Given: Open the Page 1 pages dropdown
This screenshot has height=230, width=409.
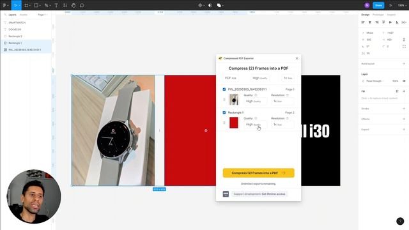Looking at the screenshot, I should (x=43, y=15).
